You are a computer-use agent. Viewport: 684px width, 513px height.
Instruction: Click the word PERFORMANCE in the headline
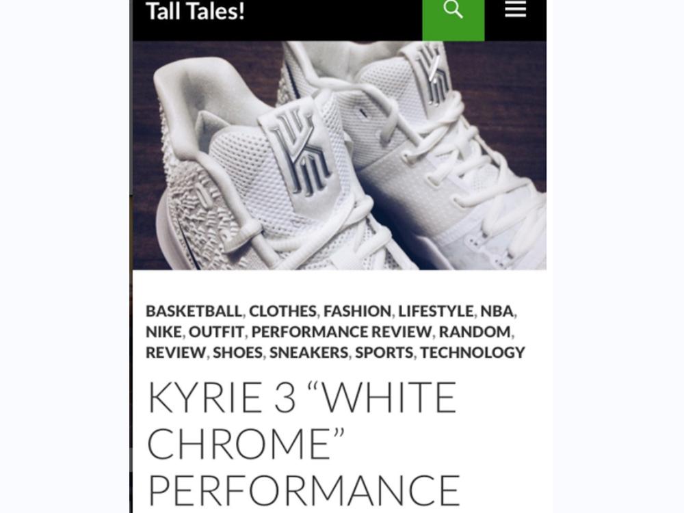coord(304,490)
